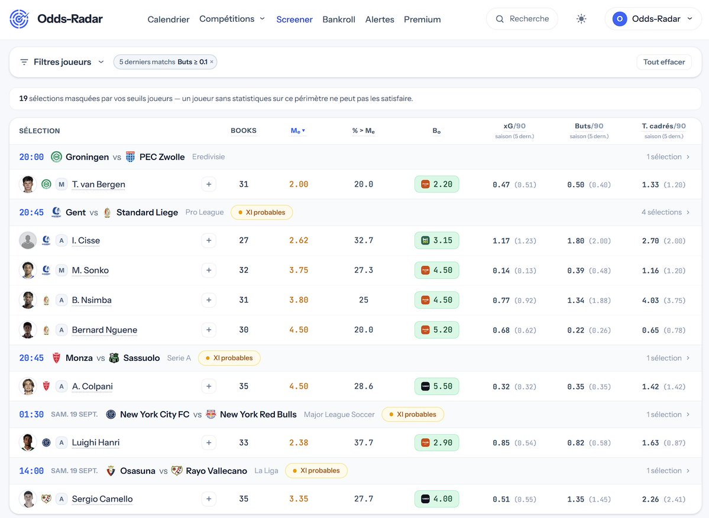The image size is (709, 518).
Task: Click the Sassuolo club crest
Action: tap(114, 358)
